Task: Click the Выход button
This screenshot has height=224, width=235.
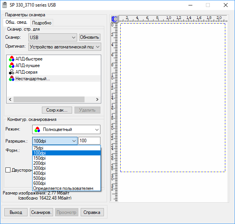Action: click(x=16, y=212)
